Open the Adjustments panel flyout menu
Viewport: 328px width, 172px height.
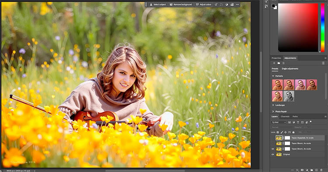pyautogui.click(x=325, y=58)
